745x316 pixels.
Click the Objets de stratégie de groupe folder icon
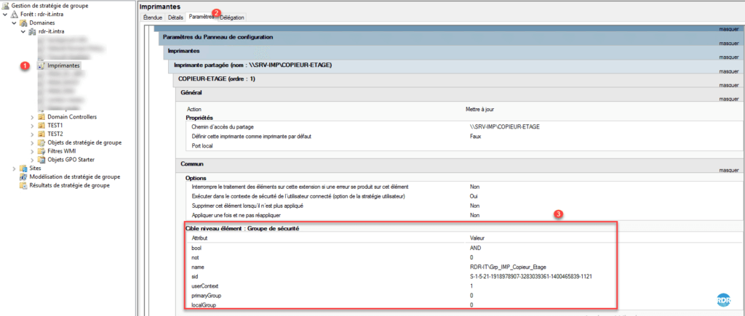[41, 142]
